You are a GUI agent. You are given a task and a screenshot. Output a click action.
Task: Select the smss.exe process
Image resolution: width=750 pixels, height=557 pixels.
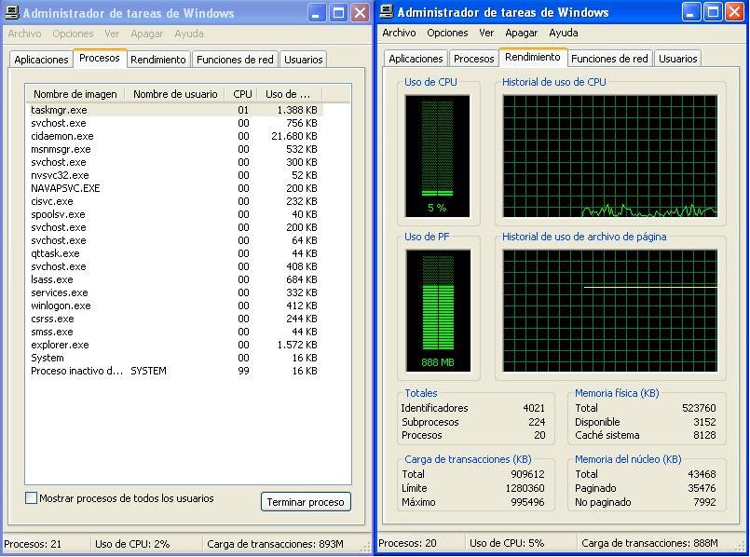(174, 332)
